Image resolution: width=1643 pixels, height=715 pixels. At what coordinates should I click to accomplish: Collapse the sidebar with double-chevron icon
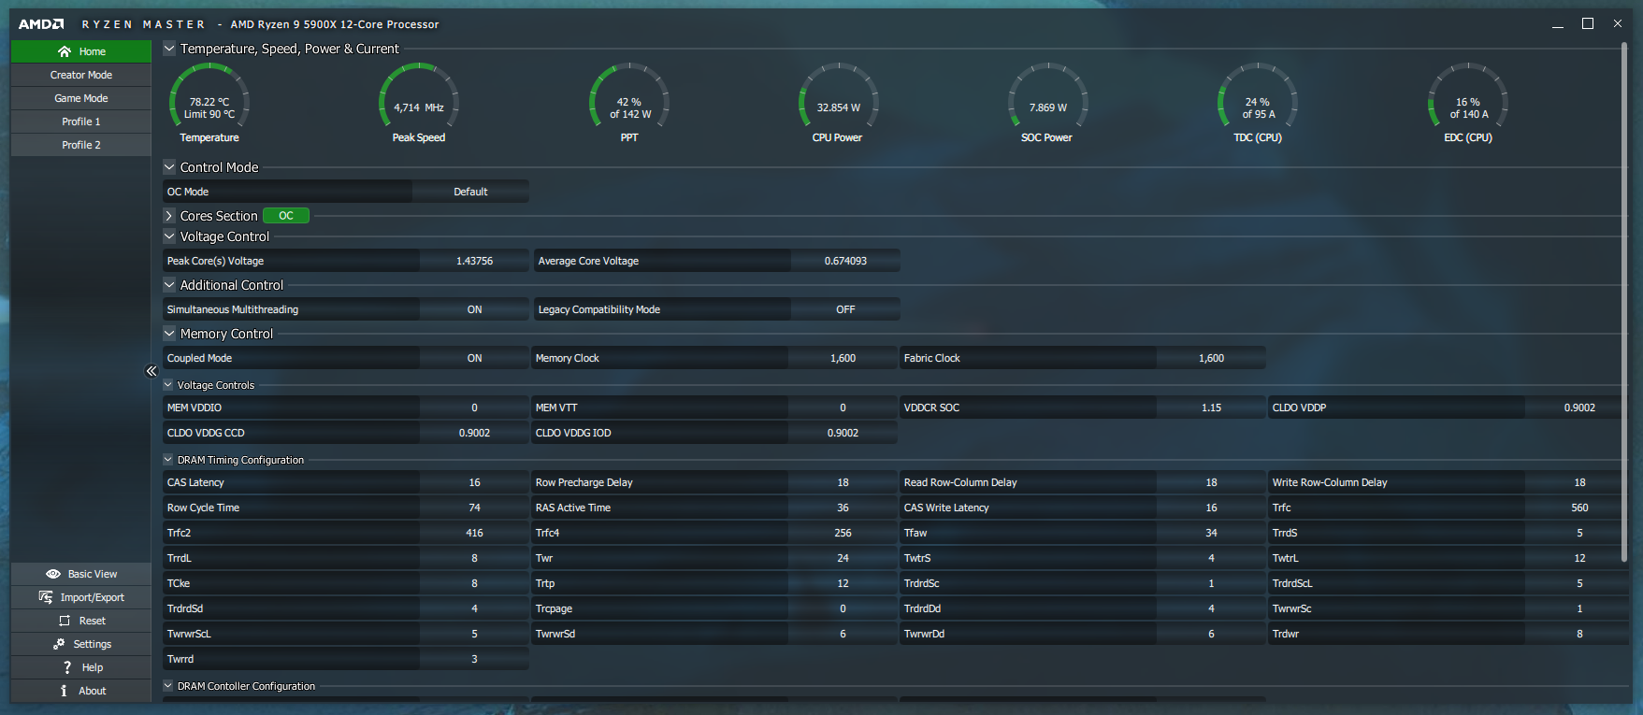[x=151, y=371]
